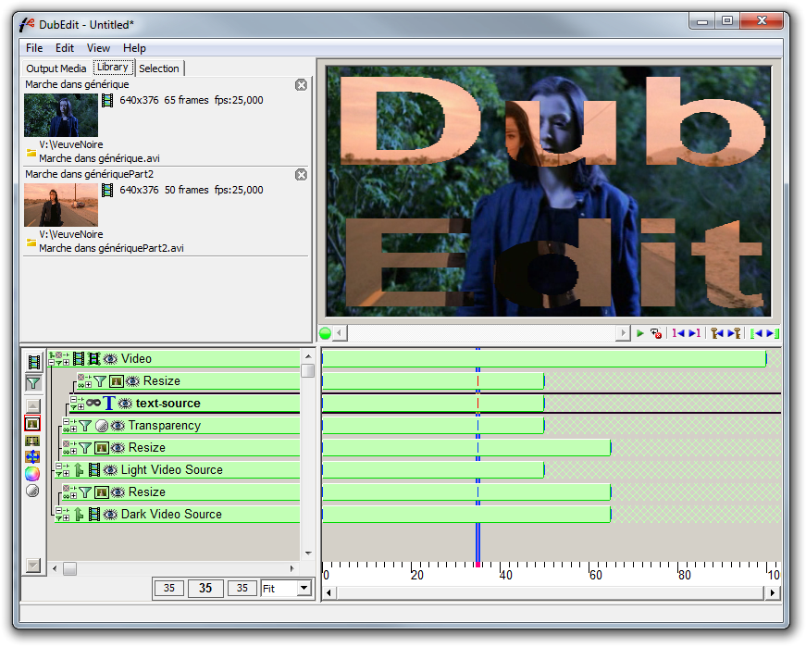Toggle eye of Light Video Source

coord(110,469)
